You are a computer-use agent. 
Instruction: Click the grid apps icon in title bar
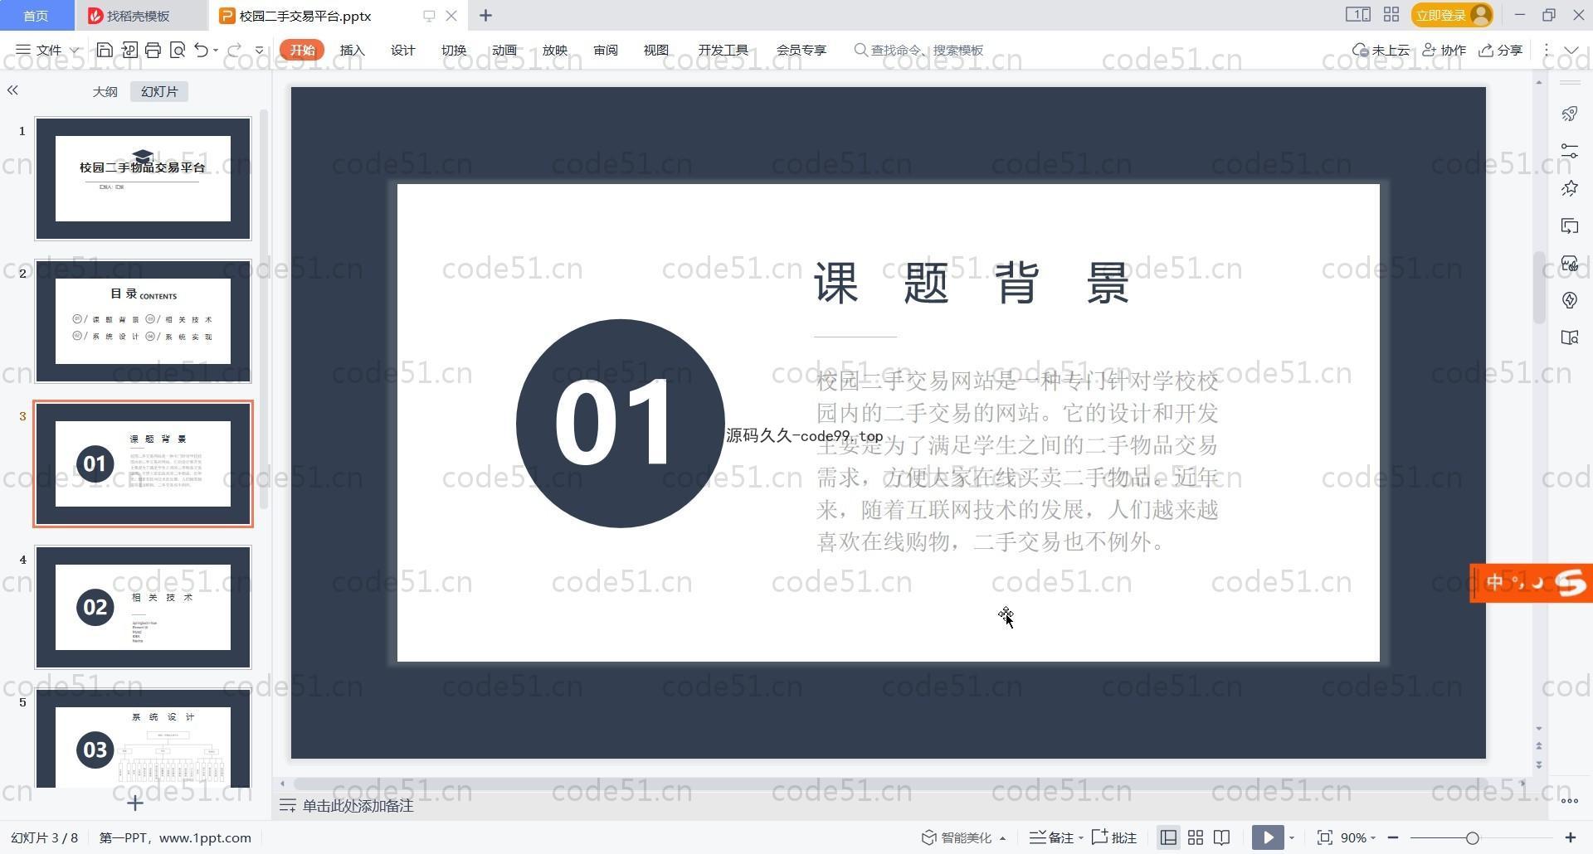click(x=1391, y=14)
